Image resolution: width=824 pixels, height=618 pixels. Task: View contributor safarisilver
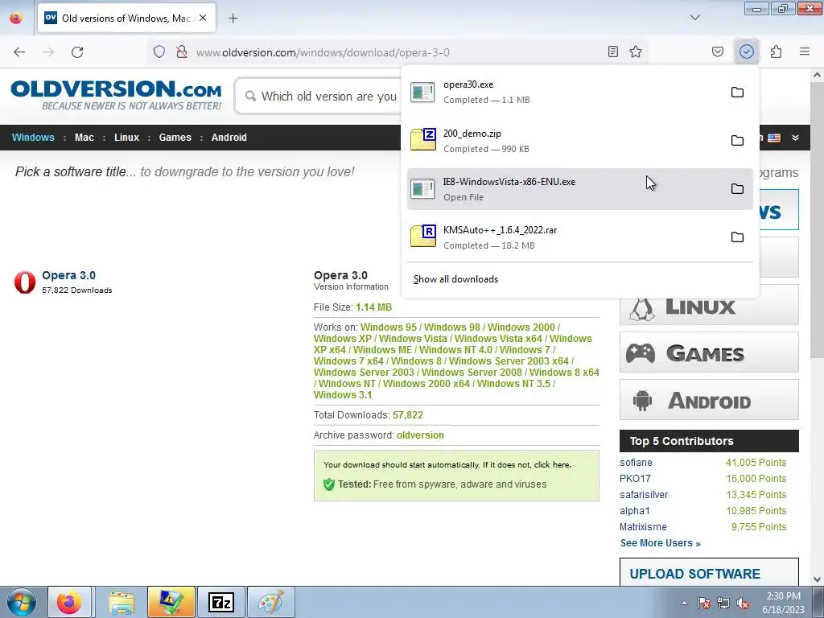click(644, 495)
